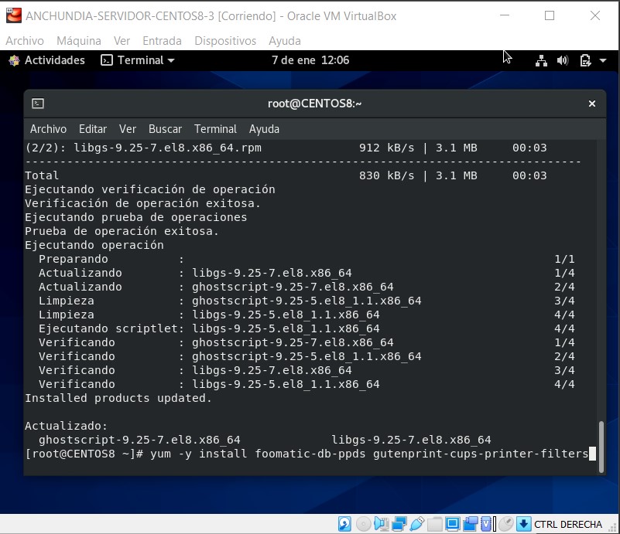Click the volume icon in the GNOME top bar
This screenshot has width=620, height=534.
coord(562,59)
